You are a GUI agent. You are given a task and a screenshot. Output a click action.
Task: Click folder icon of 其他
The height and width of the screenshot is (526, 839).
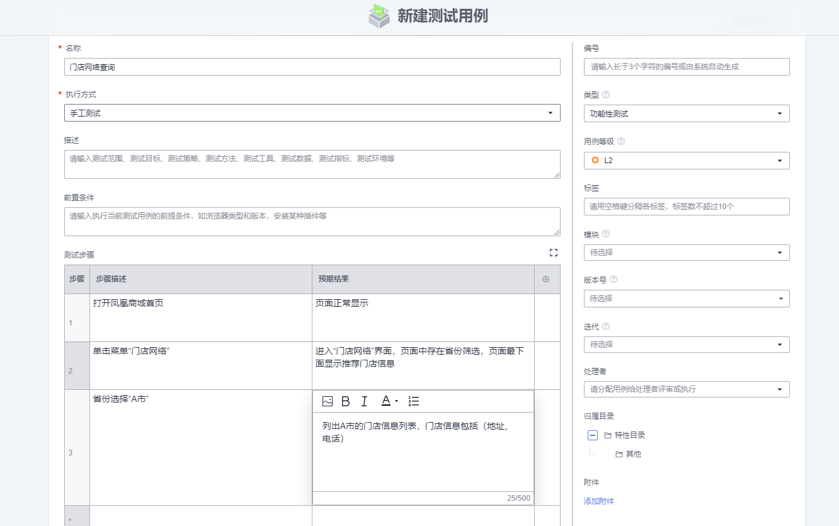pyautogui.click(x=619, y=454)
